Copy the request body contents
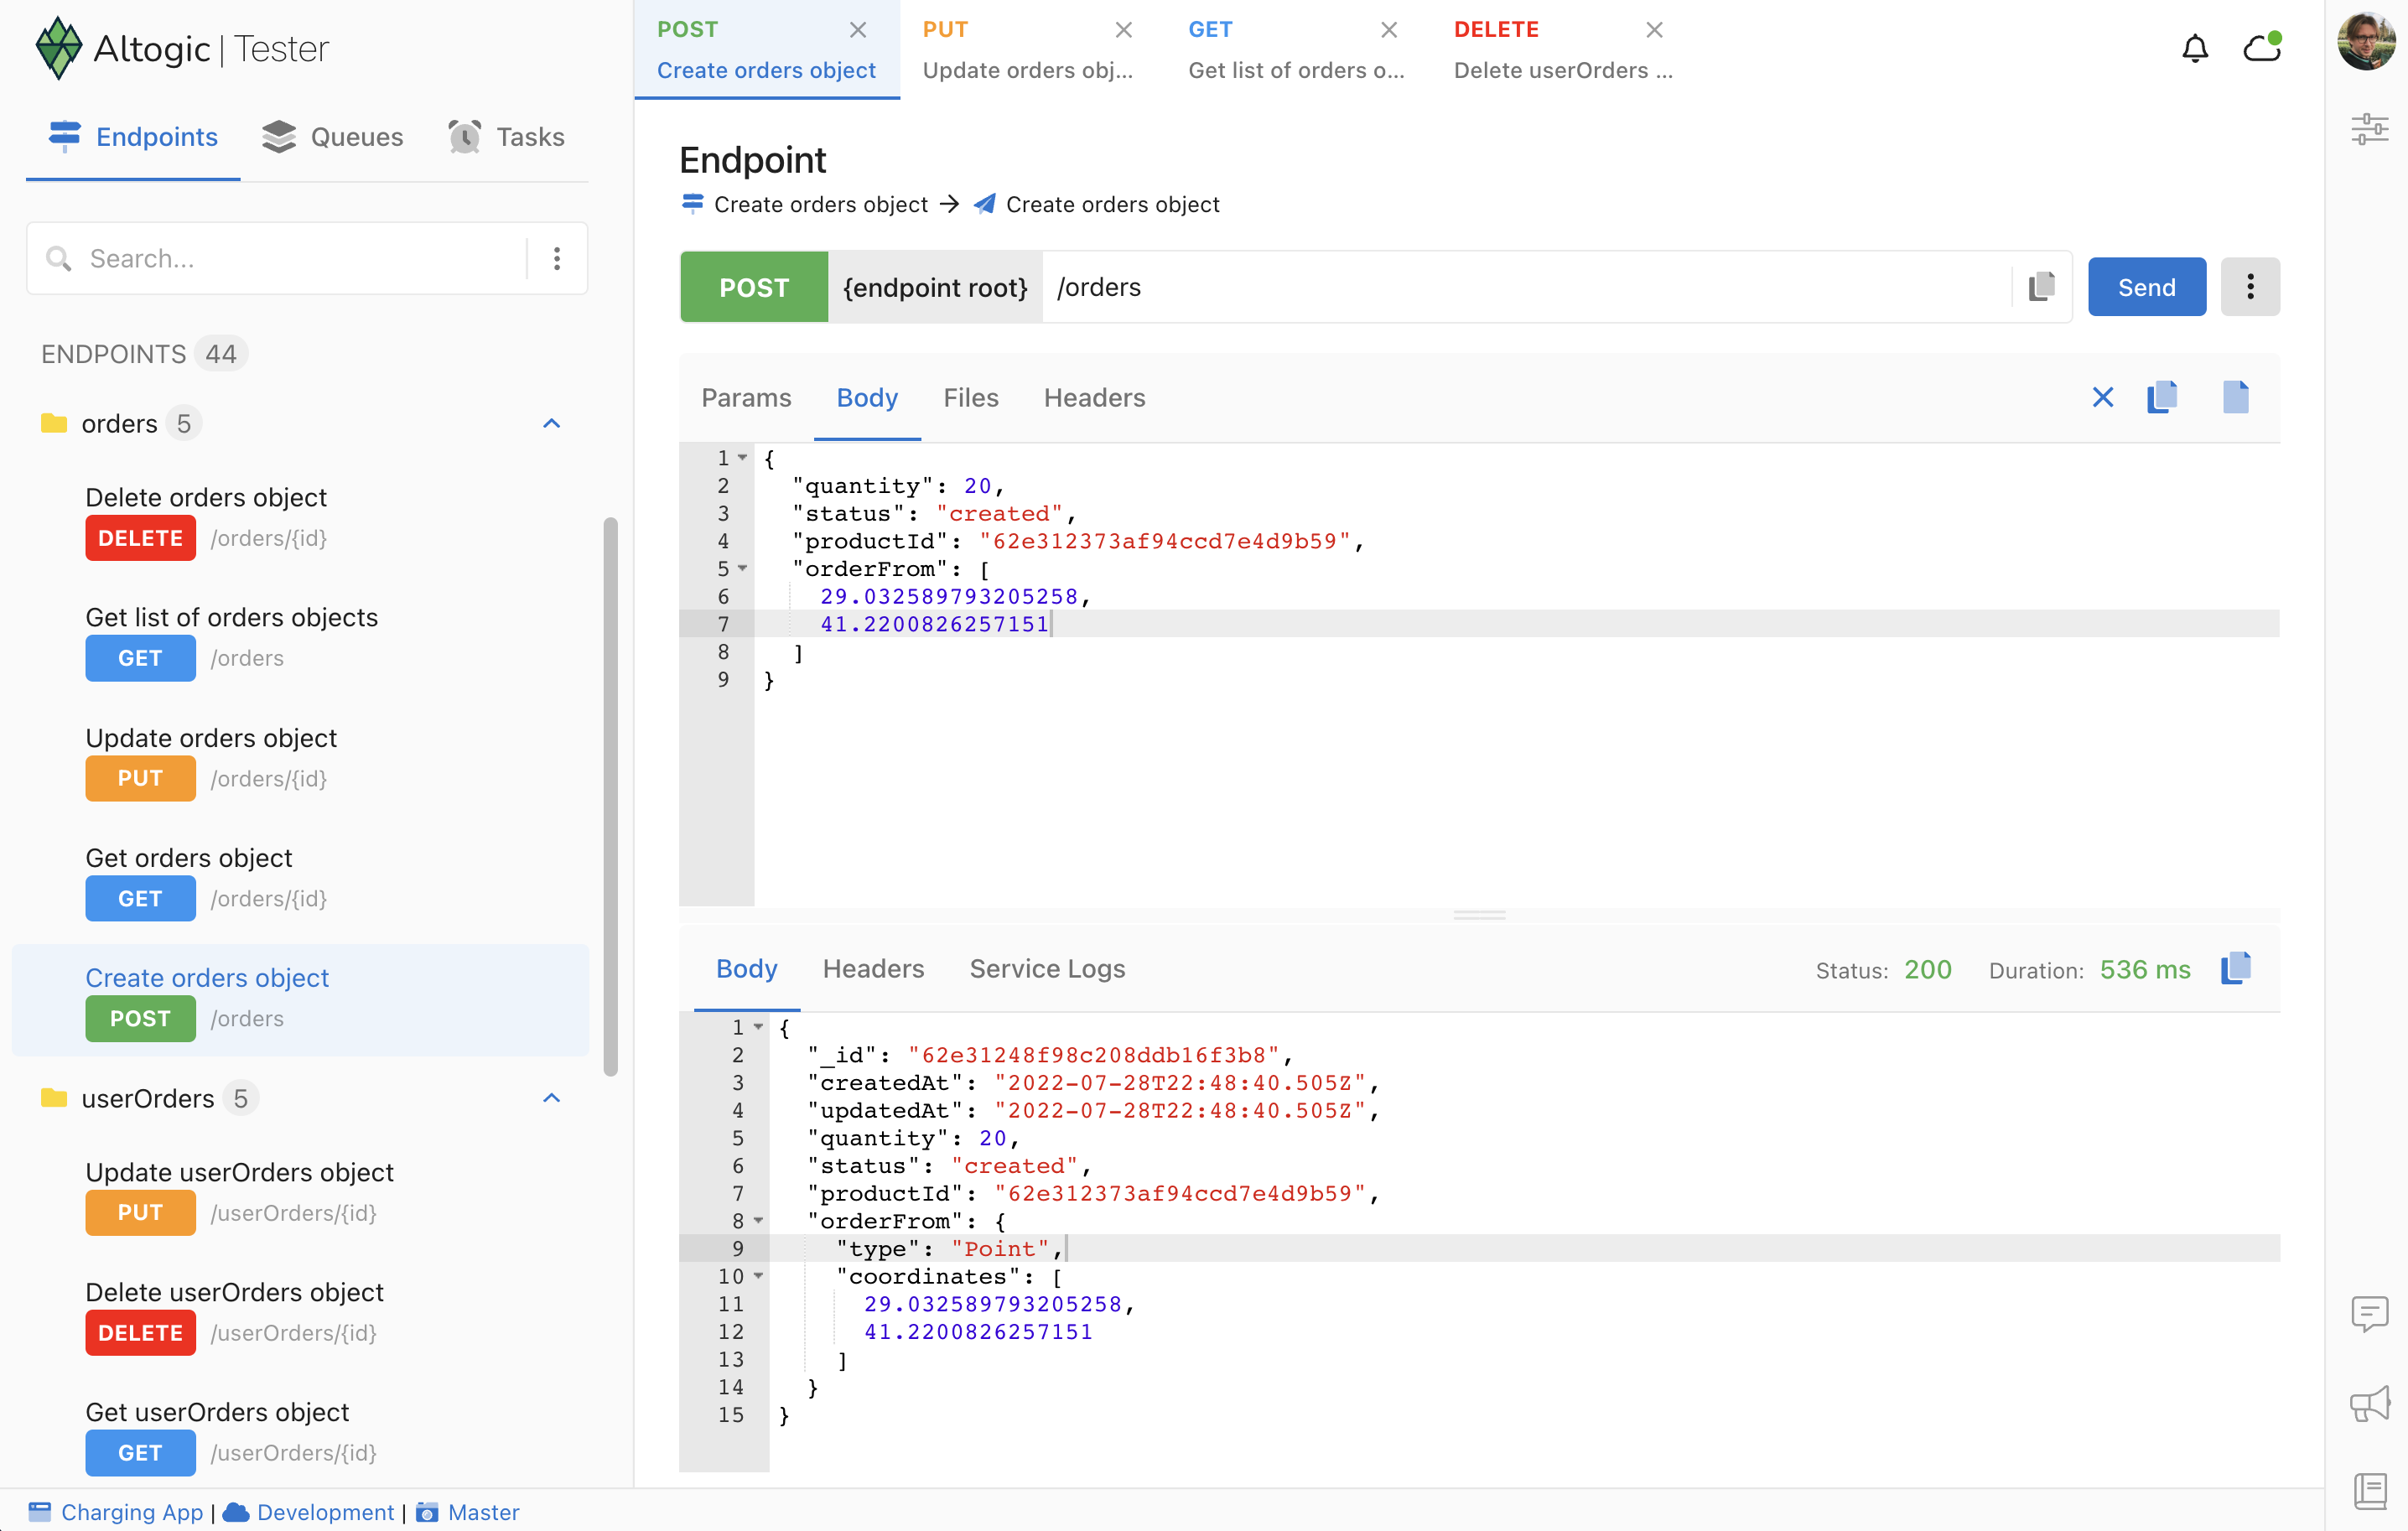 pos(2162,398)
